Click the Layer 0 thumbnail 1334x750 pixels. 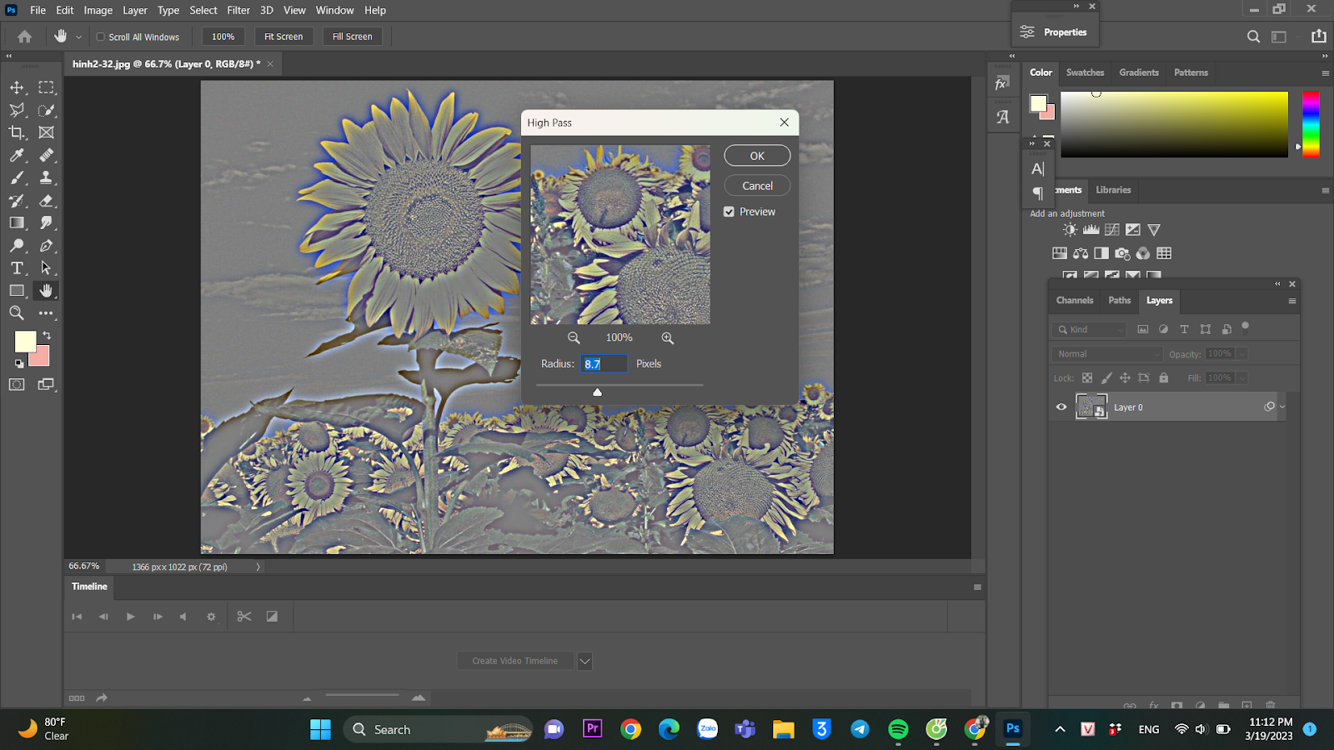pos(1091,407)
